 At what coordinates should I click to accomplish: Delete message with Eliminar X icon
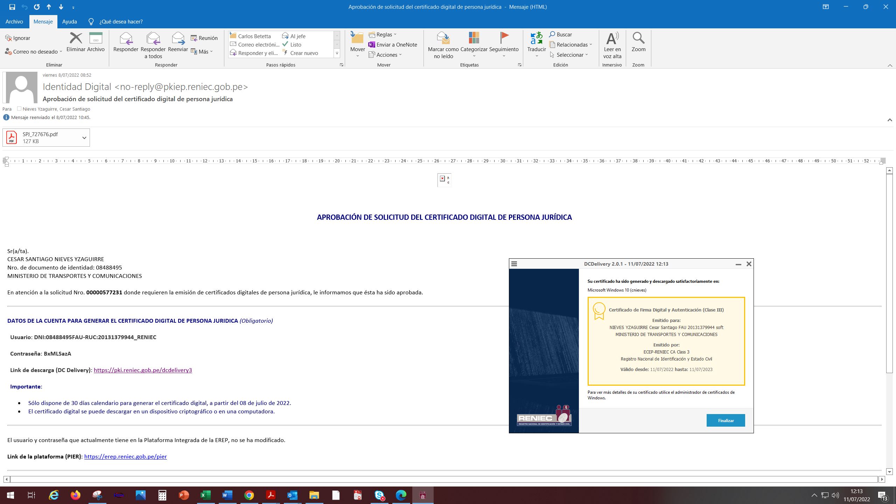pos(76,38)
